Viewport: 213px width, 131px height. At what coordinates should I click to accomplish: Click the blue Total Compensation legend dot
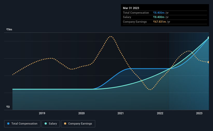(x=8, y=124)
